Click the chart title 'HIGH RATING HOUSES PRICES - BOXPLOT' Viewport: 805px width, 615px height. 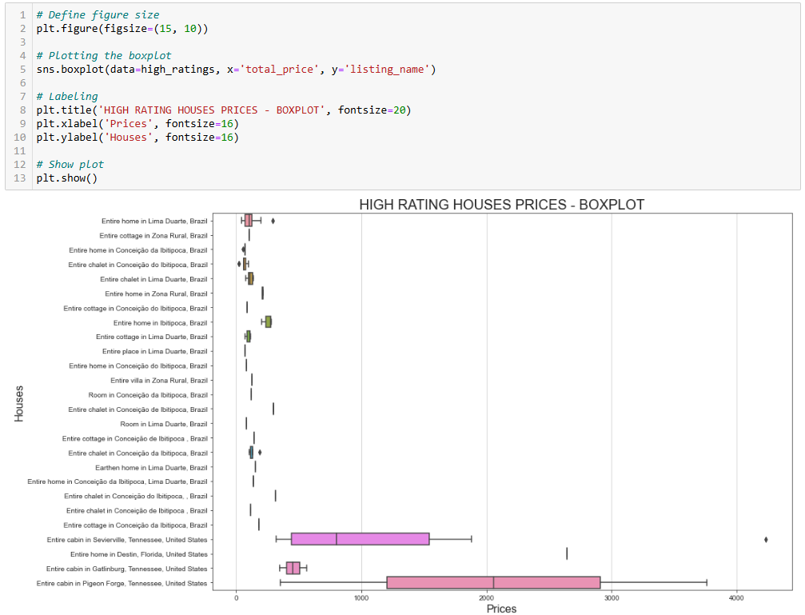pos(501,205)
